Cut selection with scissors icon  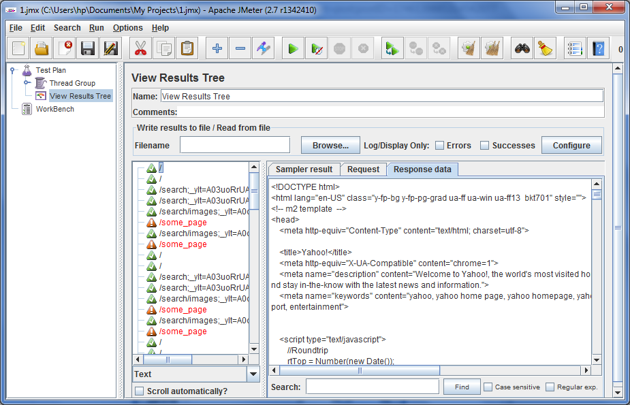click(140, 48)
